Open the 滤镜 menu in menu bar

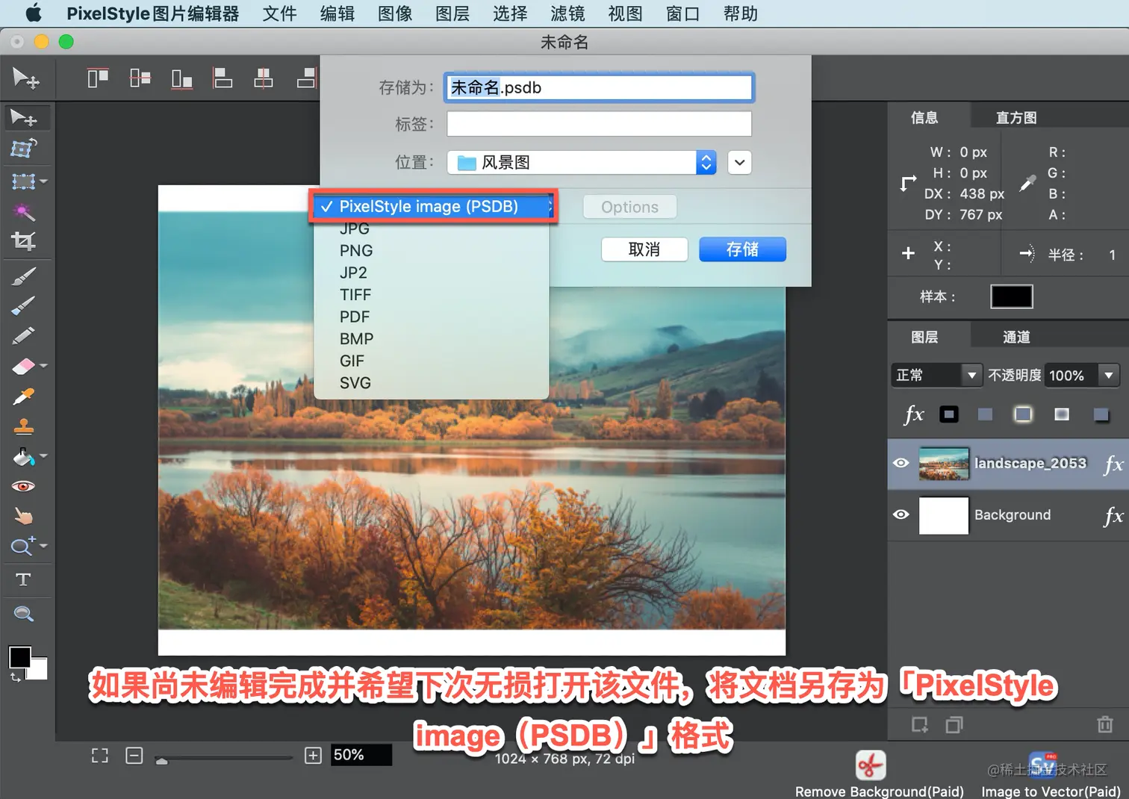[x=567, y=13]
